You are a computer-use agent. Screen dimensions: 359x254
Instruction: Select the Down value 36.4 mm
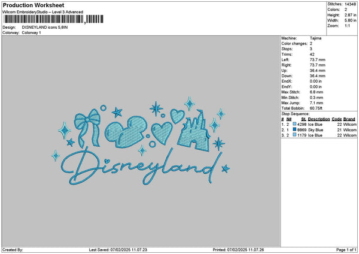pos(317,76)
